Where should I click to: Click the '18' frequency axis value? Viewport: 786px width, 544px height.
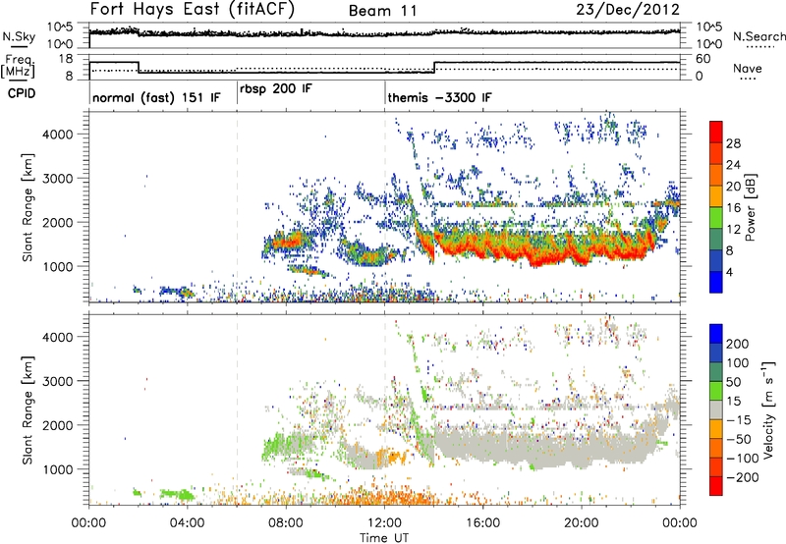coord(66,59)
